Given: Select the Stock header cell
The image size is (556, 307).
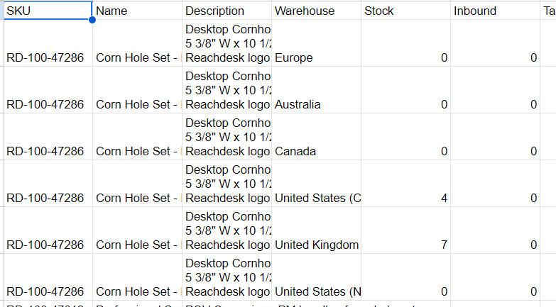Looking at the screenshot, I should [405, 11].
